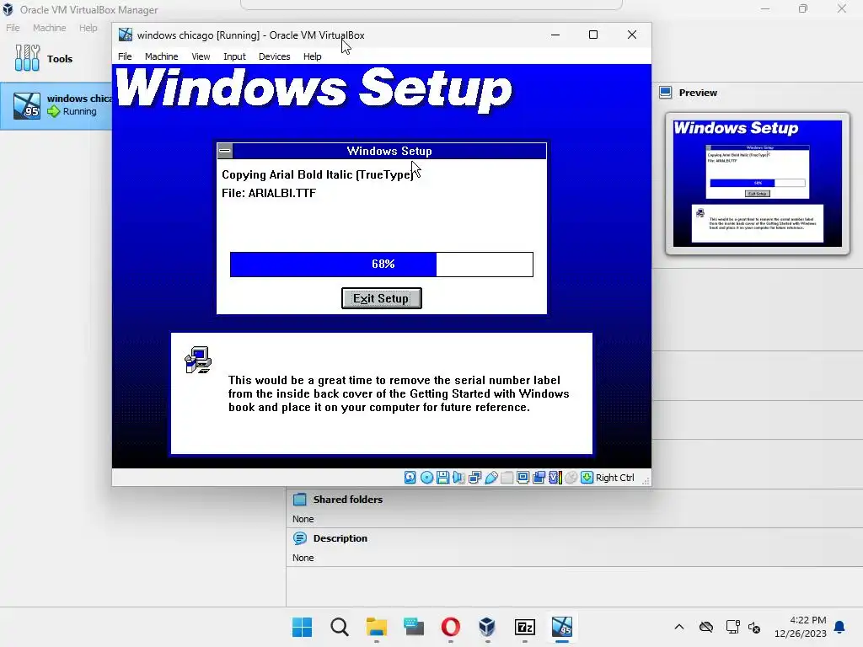863x647 pixels.
Task: Click the Shared folders section icon
Action: 299,500
